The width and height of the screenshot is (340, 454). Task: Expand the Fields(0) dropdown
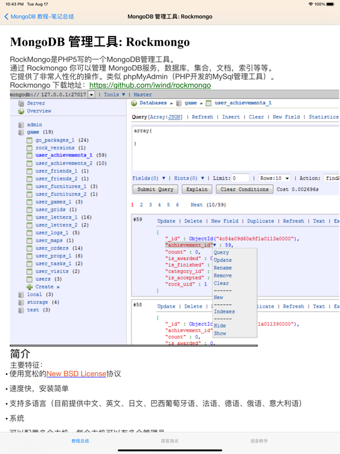click(x=149, y=178)
